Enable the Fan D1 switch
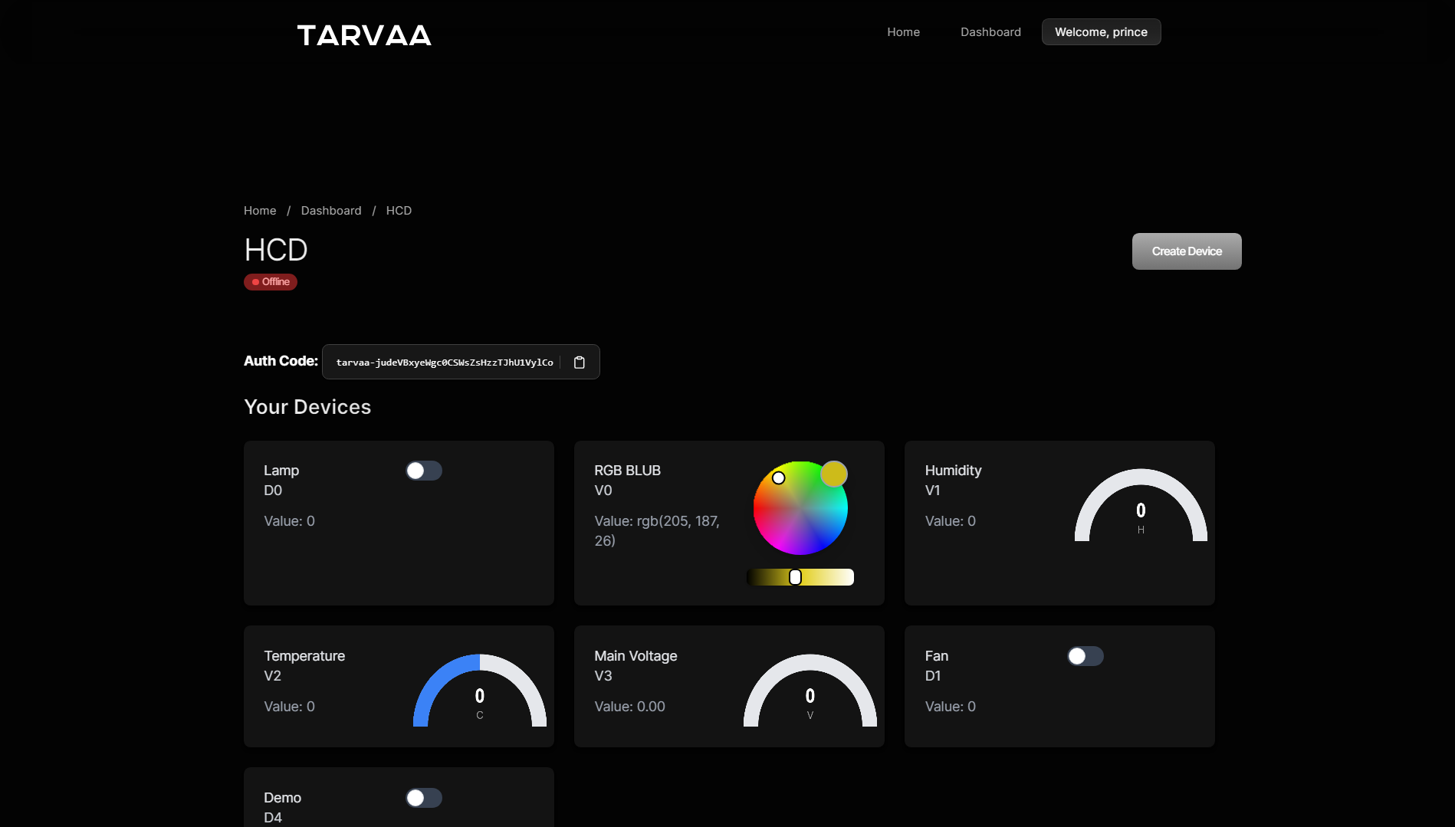Screen dimensions: 1455x827 click(1084, 655)
